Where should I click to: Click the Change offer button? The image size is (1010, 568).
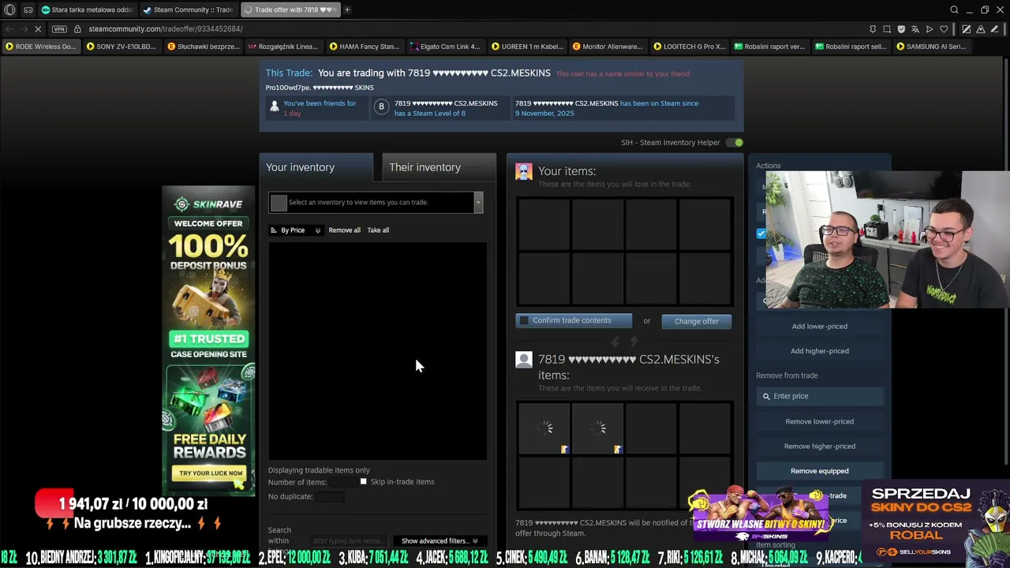click(x=697, y=321)
